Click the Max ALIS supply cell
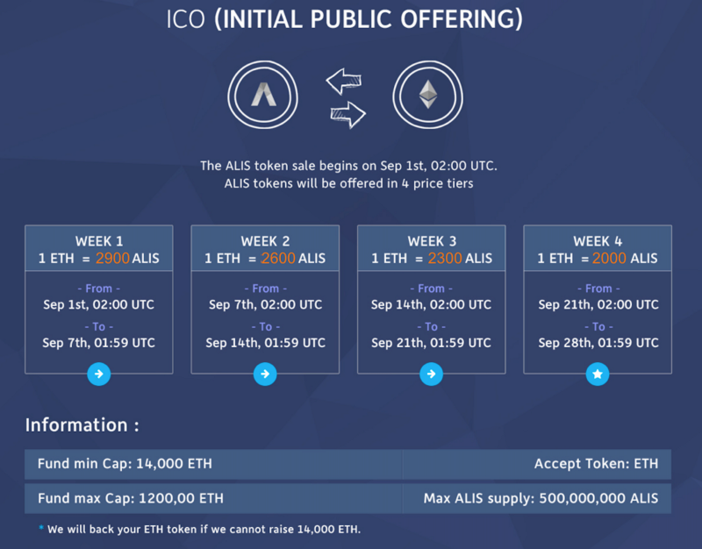The image size is (702, 549). pyautogui.click(x=537, y=498)
